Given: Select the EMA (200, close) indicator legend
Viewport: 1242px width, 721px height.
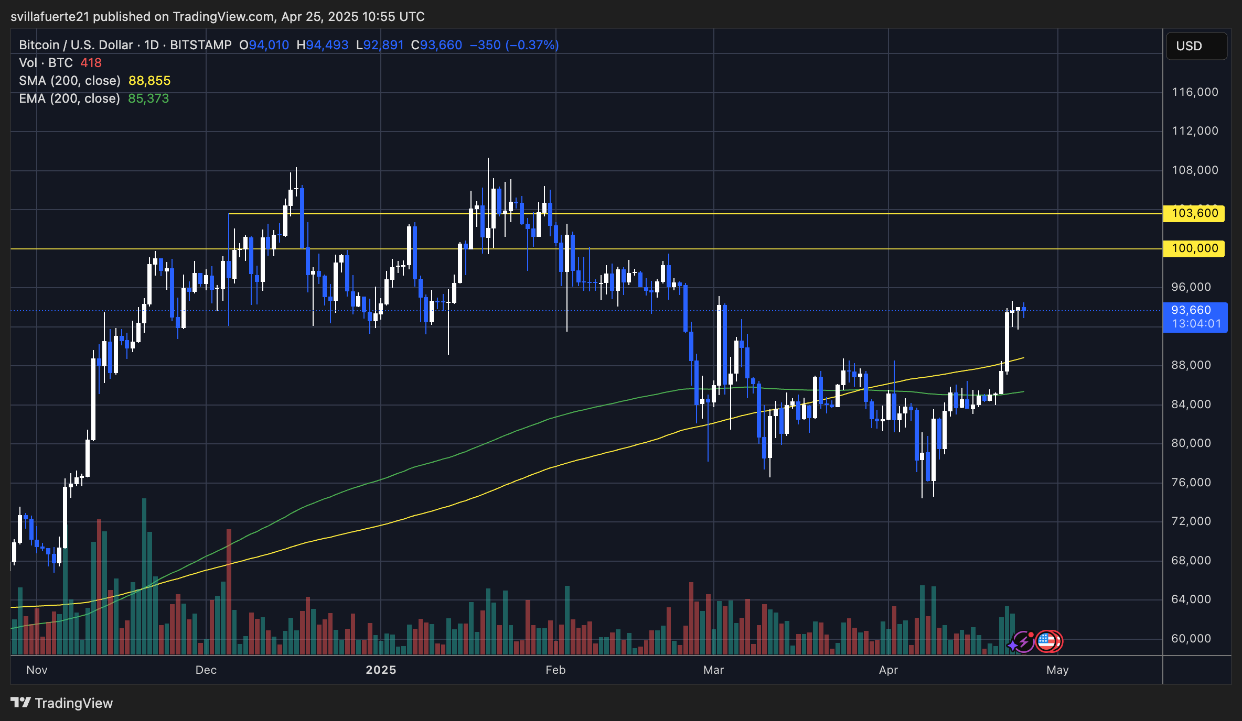Looking at the screenshot, I should (70, 99).
